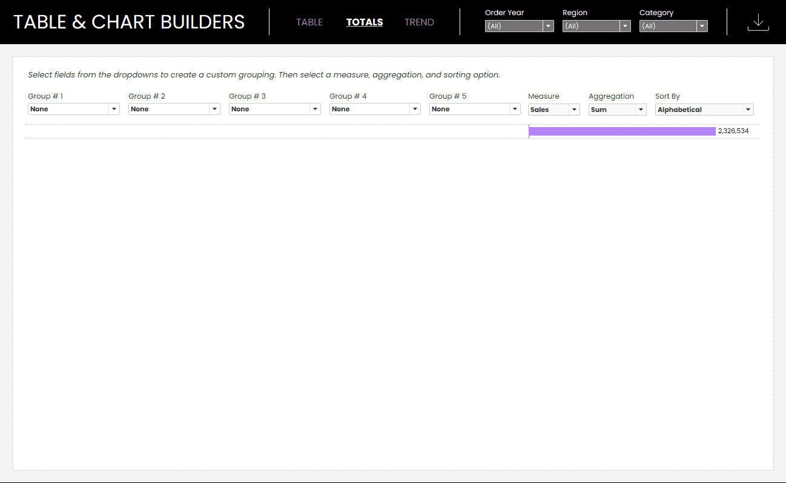Click the Group # 1 dropdown arrow
The width and height of the screenshot is (786, 483).
pos(114,109)
